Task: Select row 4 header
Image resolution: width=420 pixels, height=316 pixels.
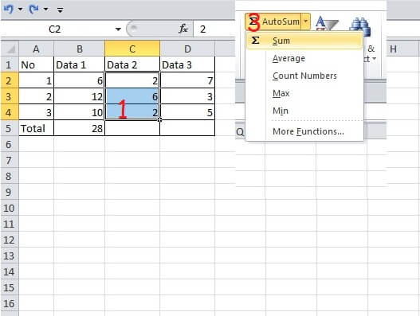Action: click(x=10, y=112)
